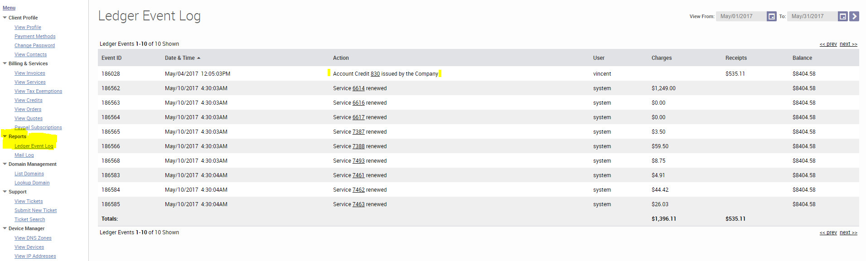Click the Date & Time sort arrow
This screenshot has width=866, height=261.
198,58
